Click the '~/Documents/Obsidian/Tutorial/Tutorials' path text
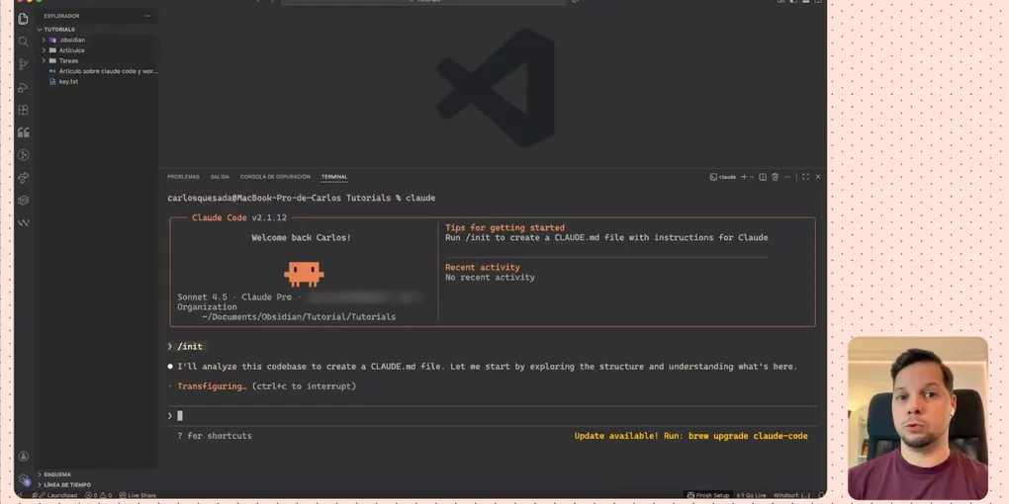Image resolution: width=1009 pixels, height=504 pixels. pos(299,317)
